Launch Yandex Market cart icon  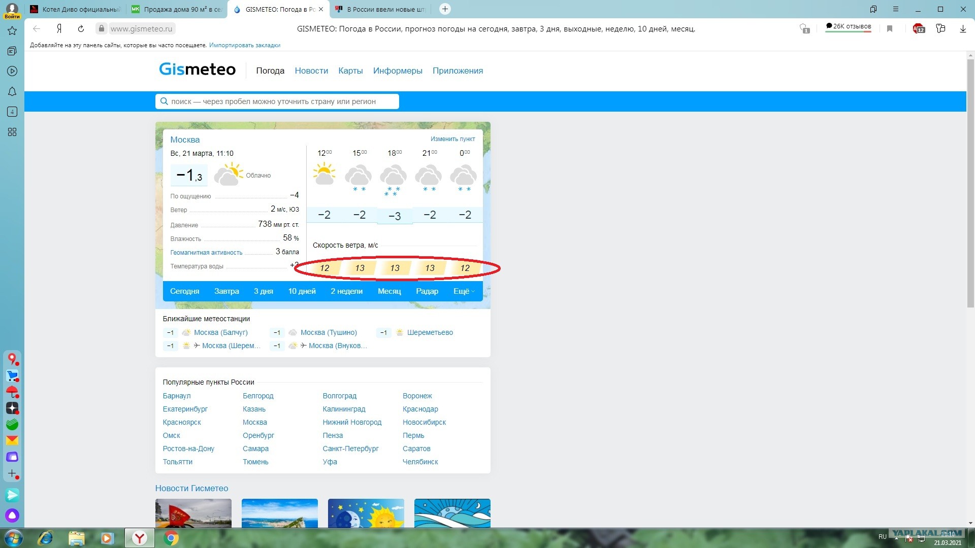coord(12,376)
